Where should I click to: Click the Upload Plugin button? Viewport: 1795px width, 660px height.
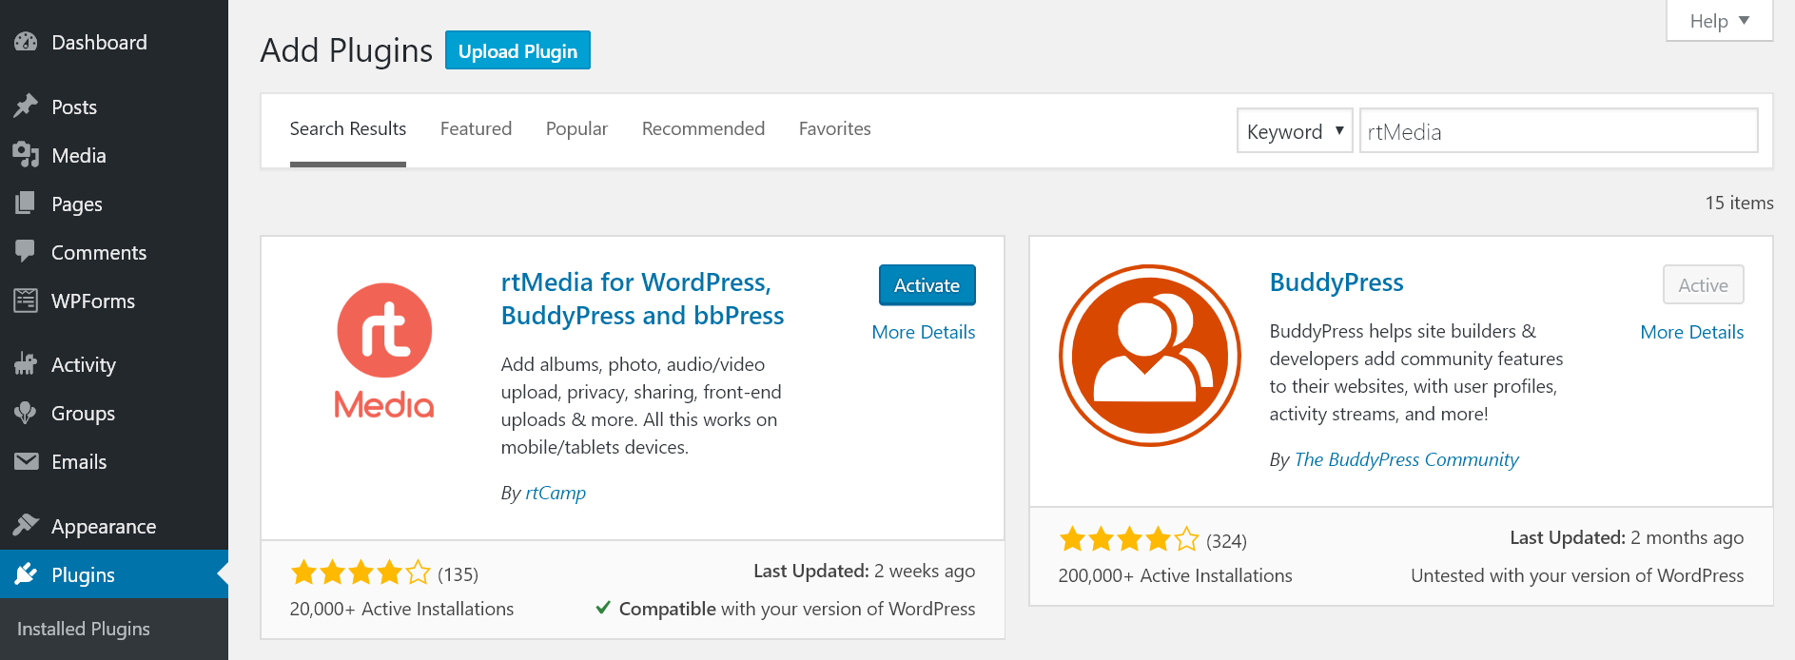(x=517, y=51)
